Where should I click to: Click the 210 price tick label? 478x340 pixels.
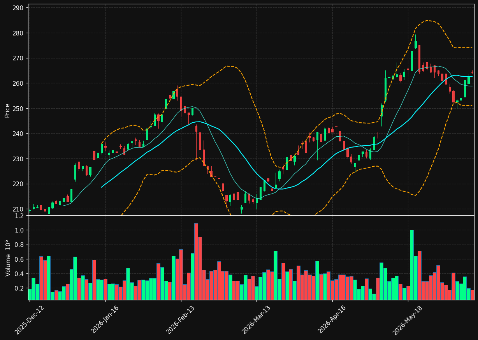(x=18, y=209)
